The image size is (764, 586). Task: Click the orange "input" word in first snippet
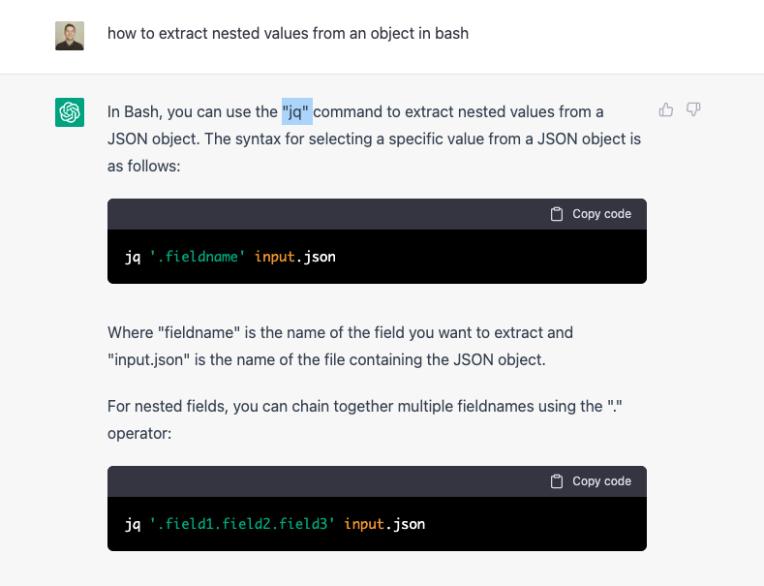coord(274,257)
